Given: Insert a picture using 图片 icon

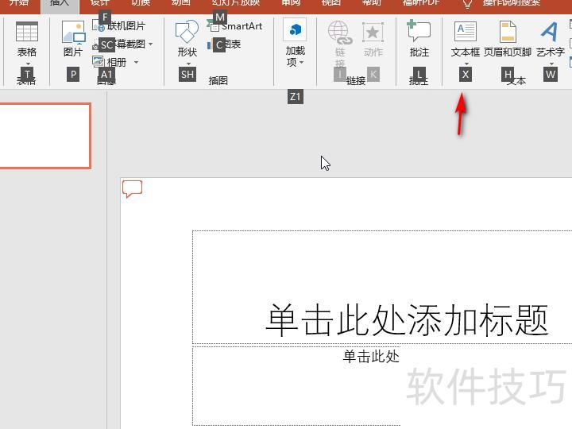Looking at the screenshot, I should tap(73, 32).
